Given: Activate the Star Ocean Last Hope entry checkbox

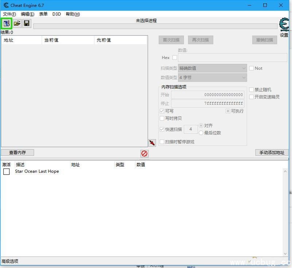Looking at the screenshot, I should [x=6, y=171].
